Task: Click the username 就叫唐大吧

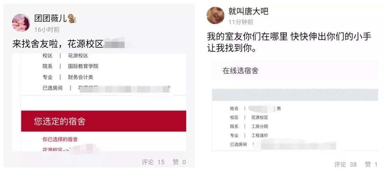Action: [248, 11]
